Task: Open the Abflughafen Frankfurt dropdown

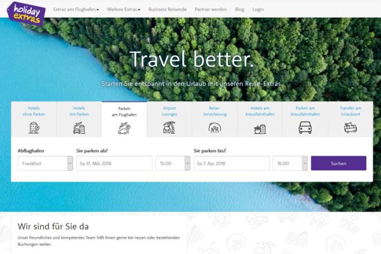Action: click(45, 163)
